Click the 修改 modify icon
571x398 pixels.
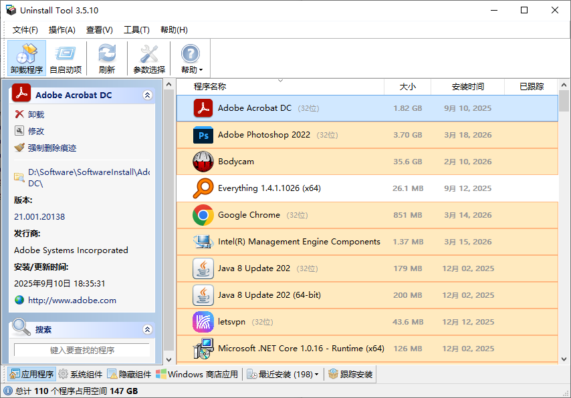pyautogui.click(x=21, y=130)
